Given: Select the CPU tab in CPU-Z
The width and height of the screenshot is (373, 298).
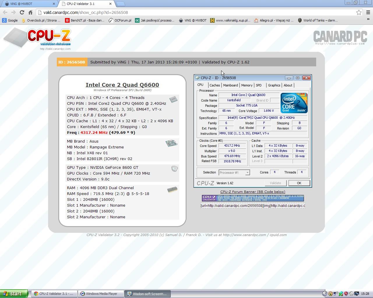Looking at the screenshot, I should click(x=200, y=85).
